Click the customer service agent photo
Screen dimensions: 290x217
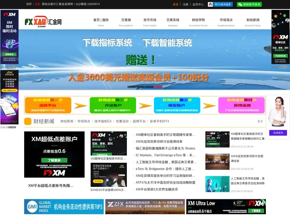click(278, 111)
